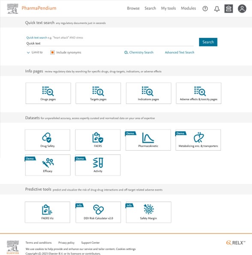Click the 'Targets pages' label
This screenshot has height=255, width=252.
[98, 99]
